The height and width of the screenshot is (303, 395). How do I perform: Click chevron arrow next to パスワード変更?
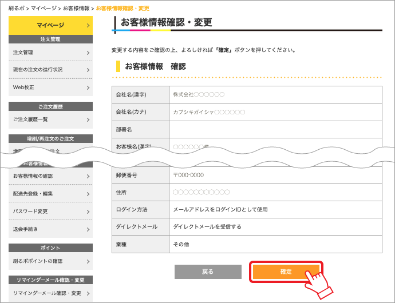click(88, 212)
